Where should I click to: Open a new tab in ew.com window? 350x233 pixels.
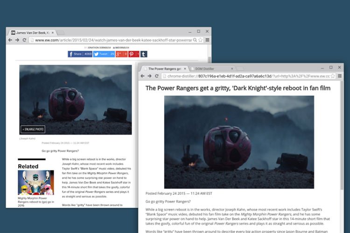(x=61, y=33)
